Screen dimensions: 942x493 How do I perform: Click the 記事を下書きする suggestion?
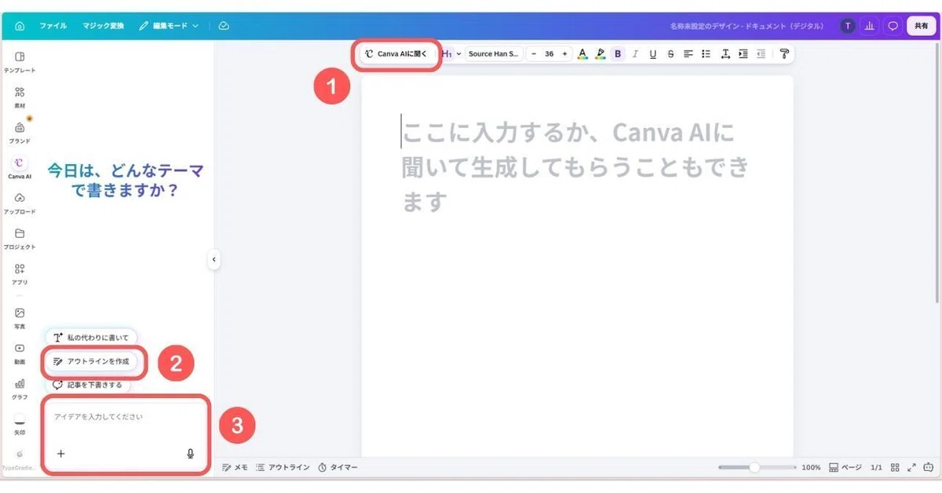(87, 385)
